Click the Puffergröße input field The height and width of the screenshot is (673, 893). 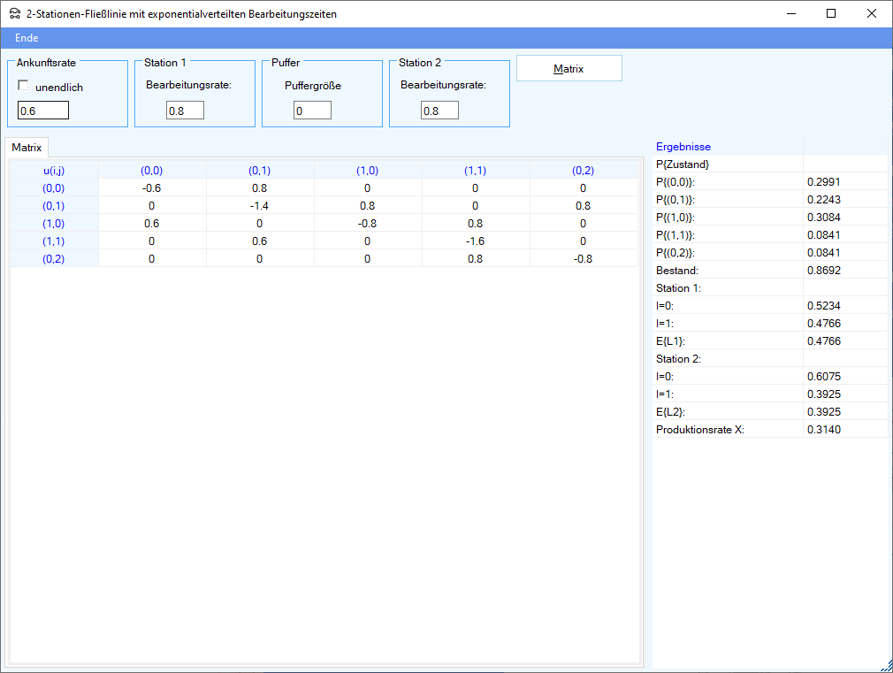[x=312, y=111]
